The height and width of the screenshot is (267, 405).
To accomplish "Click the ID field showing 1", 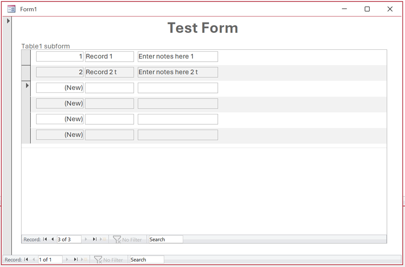I will pos(60,57).
